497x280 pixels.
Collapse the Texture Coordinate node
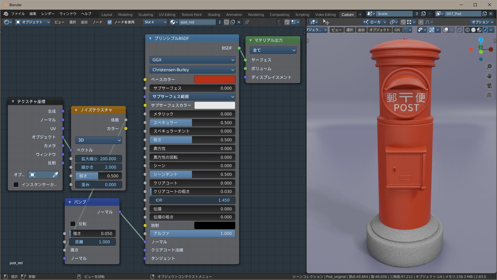(x=13, y=101)
